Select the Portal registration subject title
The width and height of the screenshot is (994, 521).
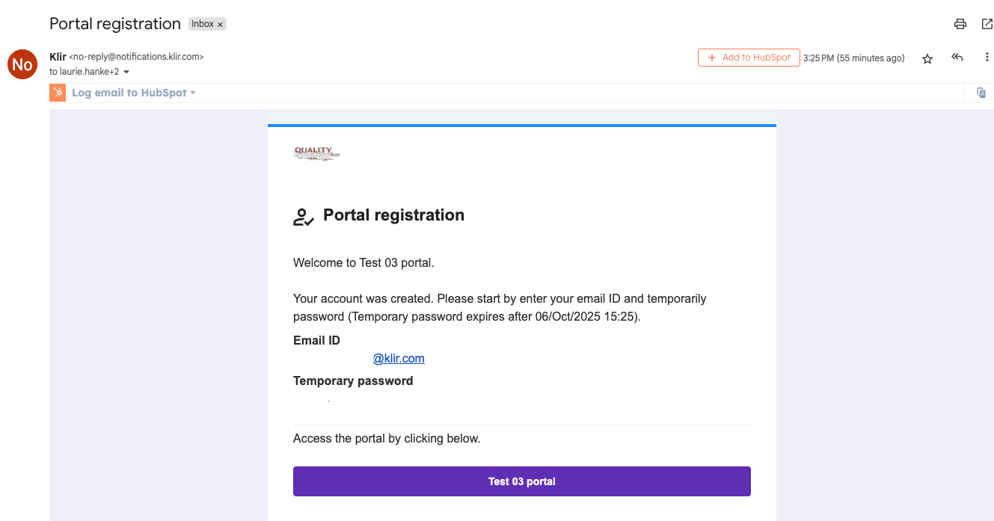114,23
